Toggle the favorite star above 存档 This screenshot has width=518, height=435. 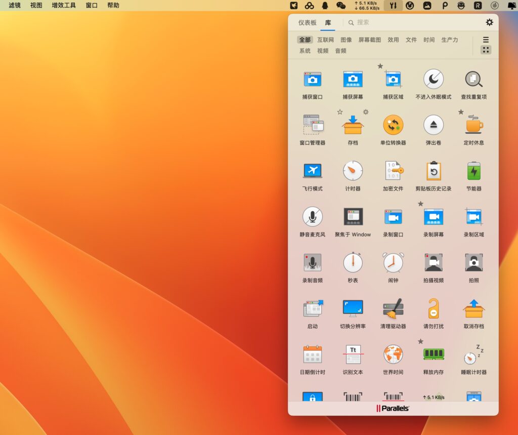[x=341, y=111]
